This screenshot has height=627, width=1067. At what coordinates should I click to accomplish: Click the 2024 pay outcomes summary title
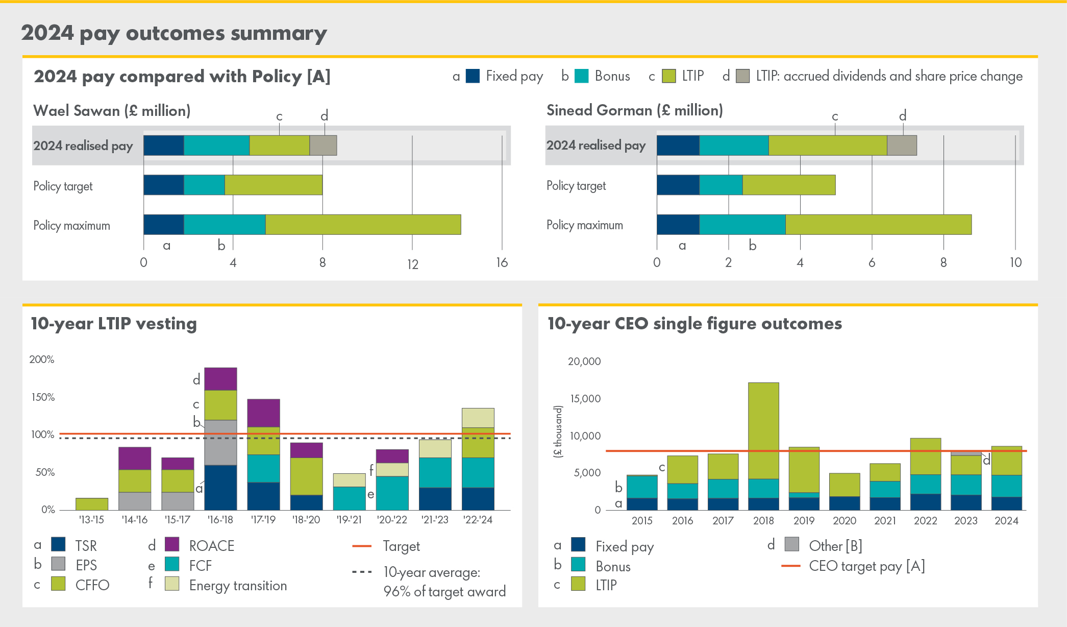tap(174, 33)
